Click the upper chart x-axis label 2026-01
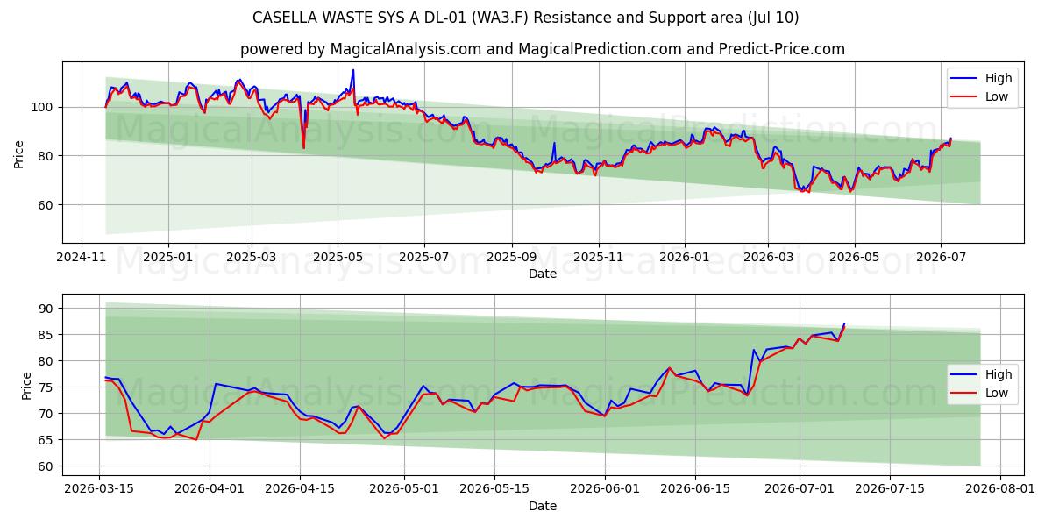The image size is (1052, 526). click(685, 258)
